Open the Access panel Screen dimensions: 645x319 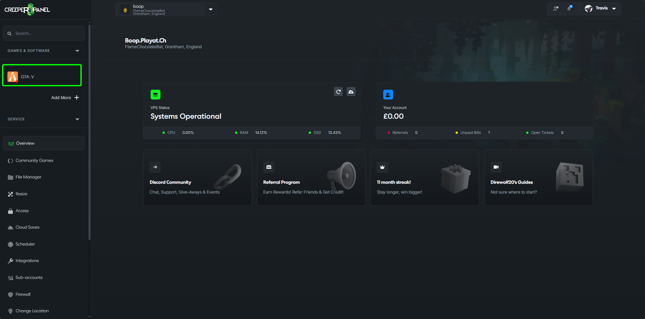coord(22,210)
